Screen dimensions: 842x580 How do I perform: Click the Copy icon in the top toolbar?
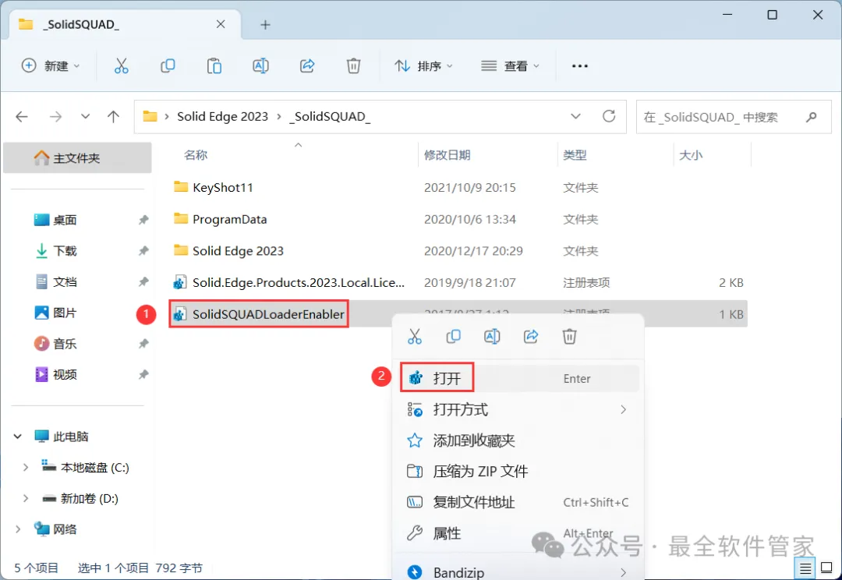[x=168, y=66]
